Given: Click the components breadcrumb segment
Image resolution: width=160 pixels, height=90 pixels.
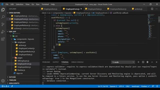Looking at the screenshot, I should (x=58, y=13).
